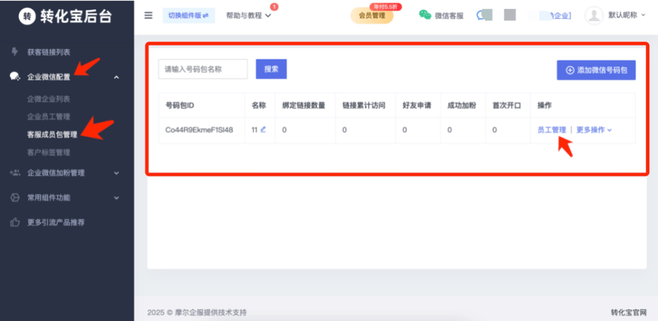Click the user avatar icon
658x321 pixels.
pyautogui.click(x=594, y=15)
